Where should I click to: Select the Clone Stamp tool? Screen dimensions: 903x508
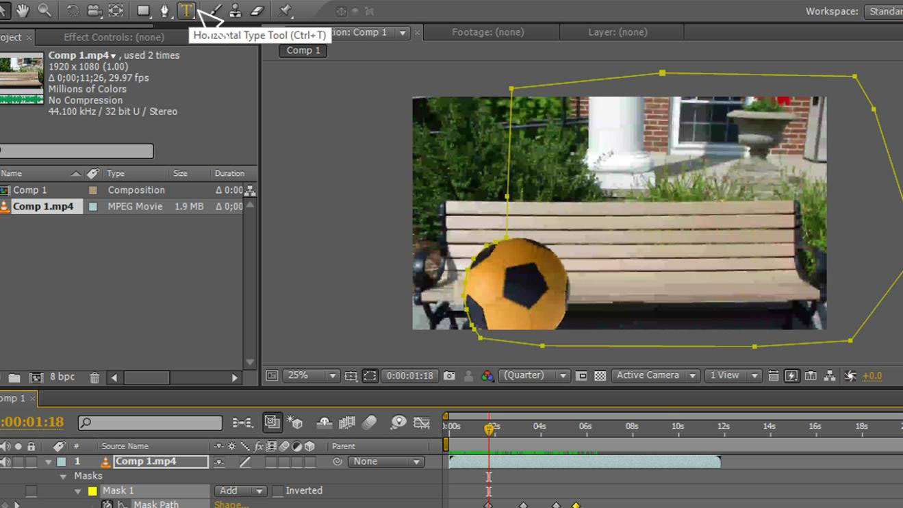pyautogui.click(x=235, y=10)
